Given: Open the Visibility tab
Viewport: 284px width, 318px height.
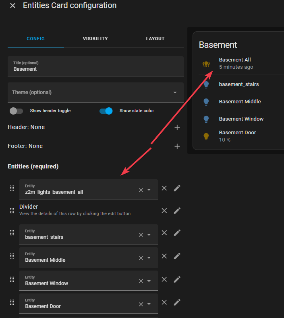Looking at the screenshot, I should tap(95, 39).
